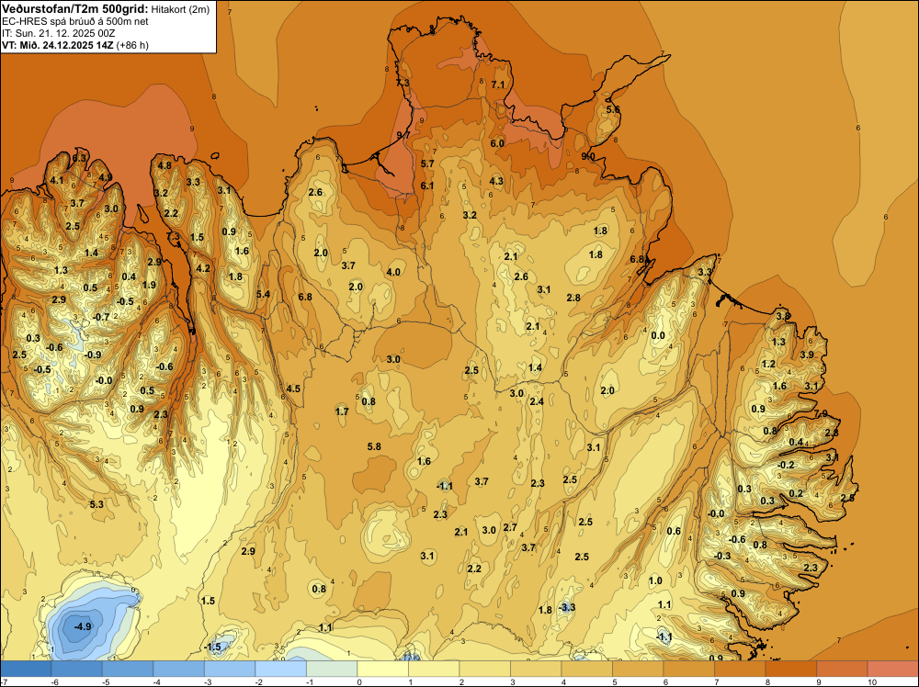Click the legend color band between -1 and 0
919x687 pixels.
tap(332, 669)
